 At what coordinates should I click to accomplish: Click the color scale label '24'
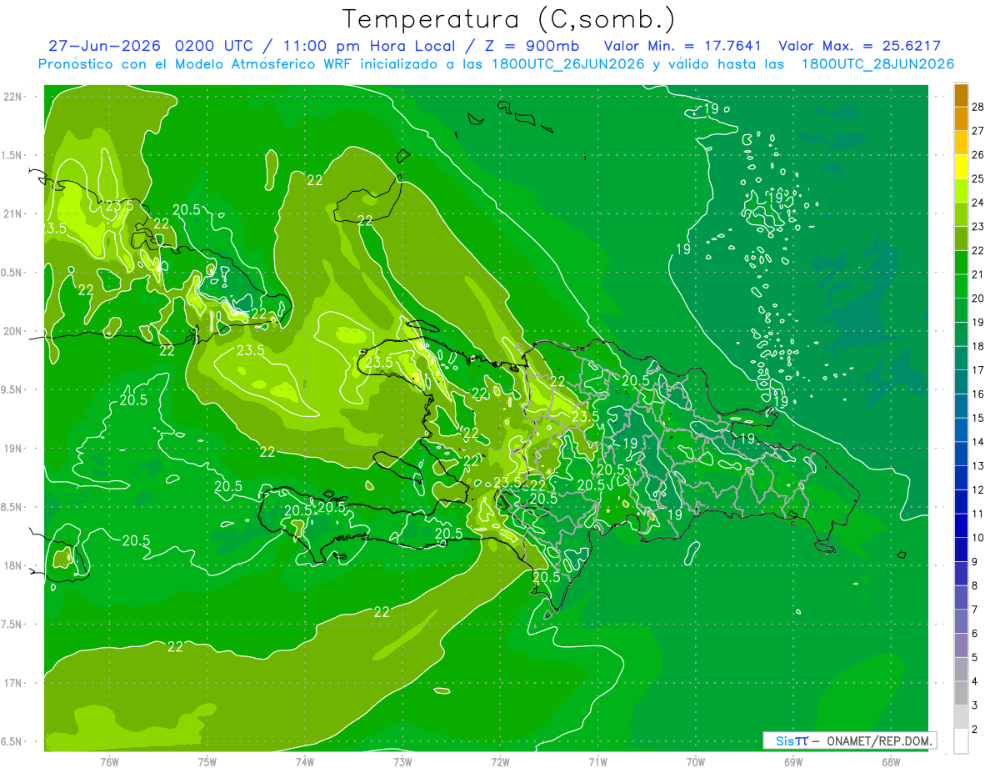click(978, 203)
